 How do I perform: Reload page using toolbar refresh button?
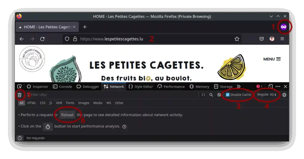(x=42, y=39)
